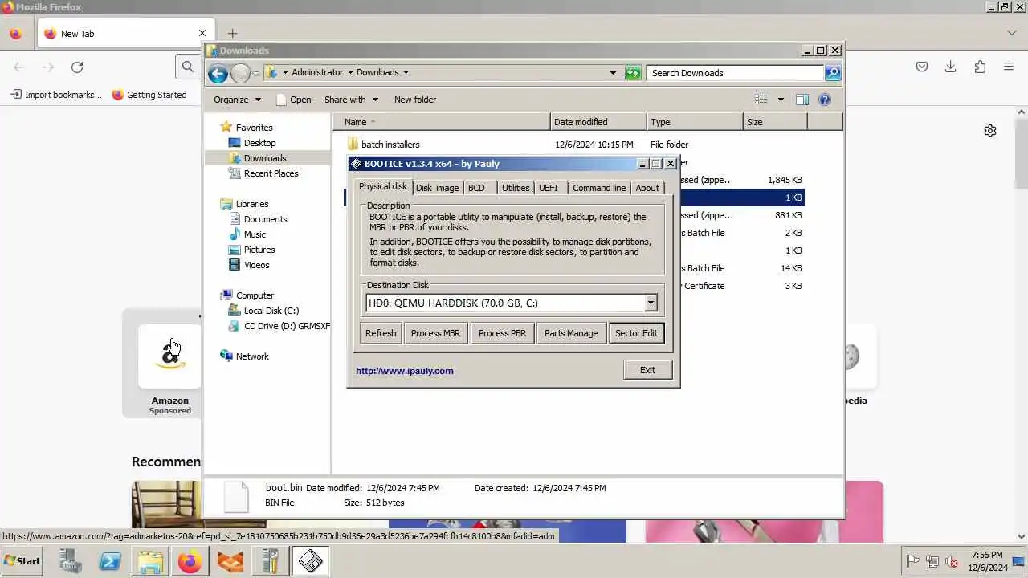The width and height of the screenshot is (1028, 578).
Task: Open Explorer help icon
Action: (825, 100)
